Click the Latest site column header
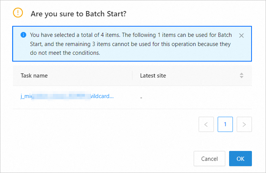This screenshot has width=266, height=173. tap(153, 76)
